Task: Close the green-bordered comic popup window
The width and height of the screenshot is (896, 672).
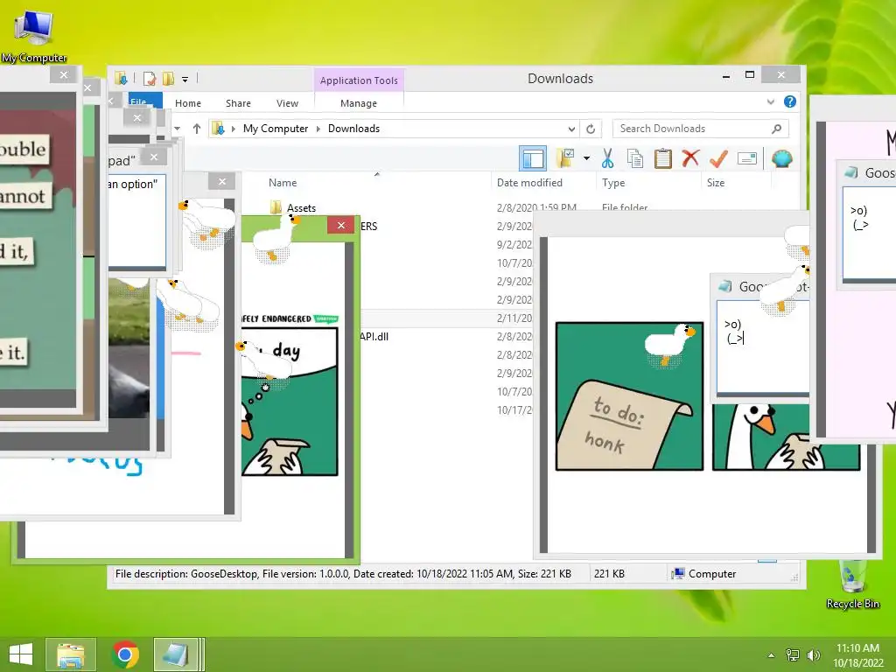Action: coord(341,225)
